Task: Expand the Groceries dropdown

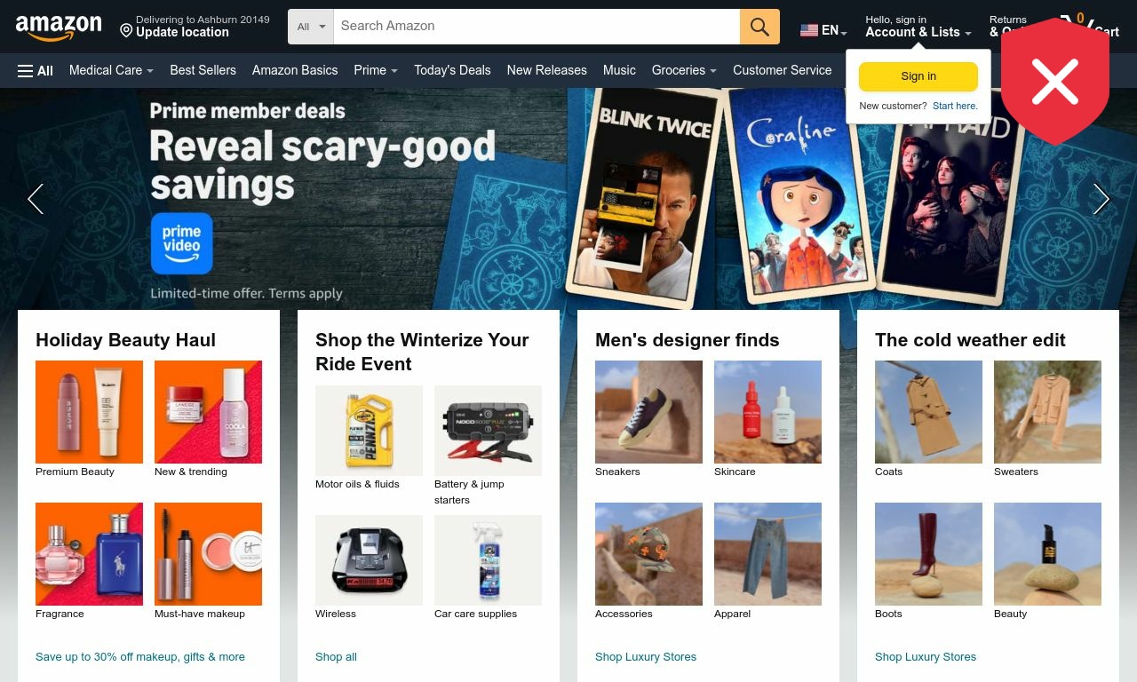Action: tap(684, 70)
